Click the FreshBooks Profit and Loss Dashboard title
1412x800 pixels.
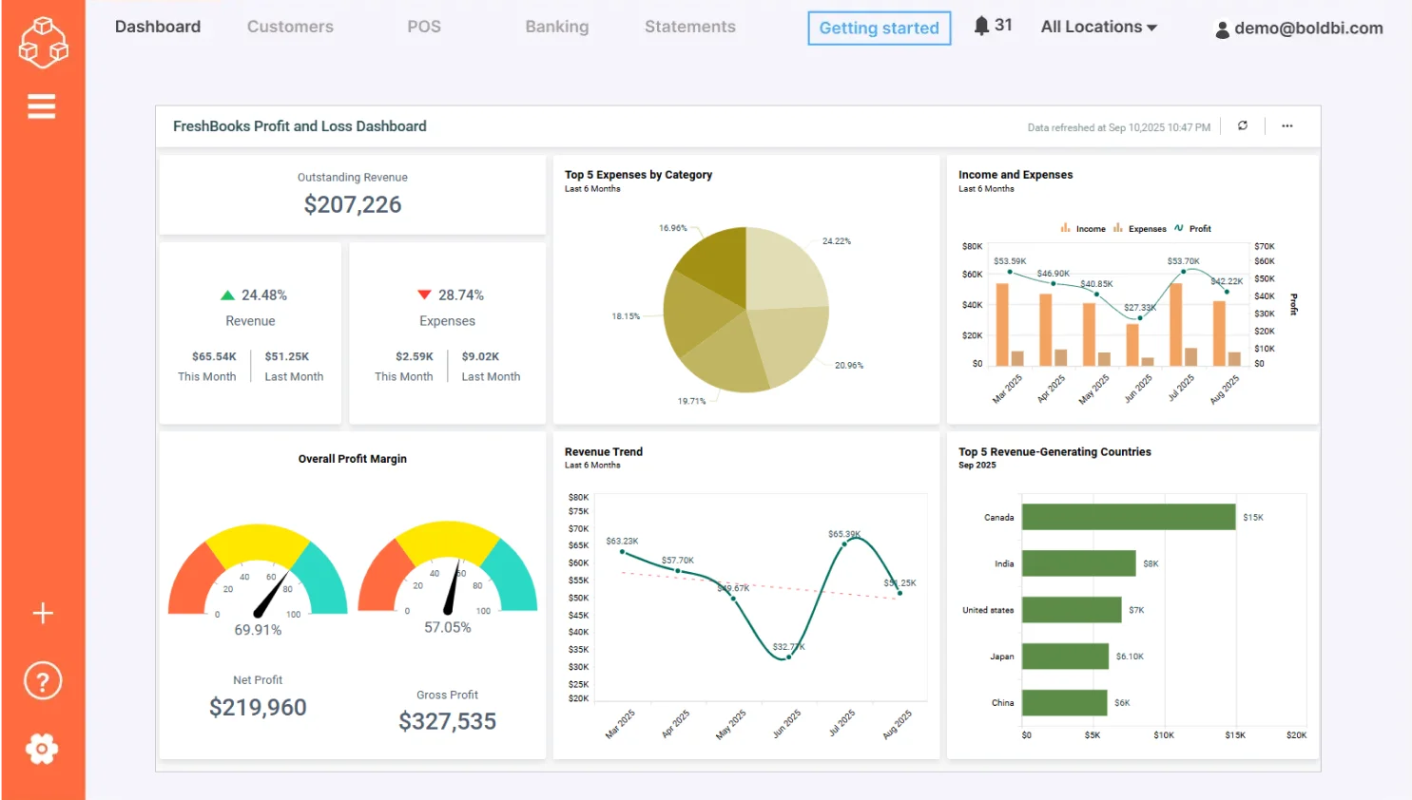click(300, 126)
